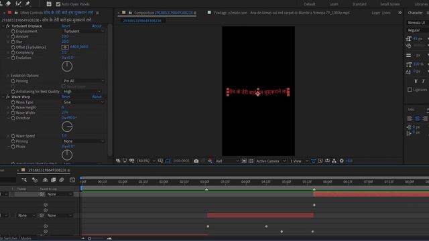The image size is (429, 241).
Task: Collapse the Turbulent Displace effect group
Action: pyautogui.click(x=3, y=26)
